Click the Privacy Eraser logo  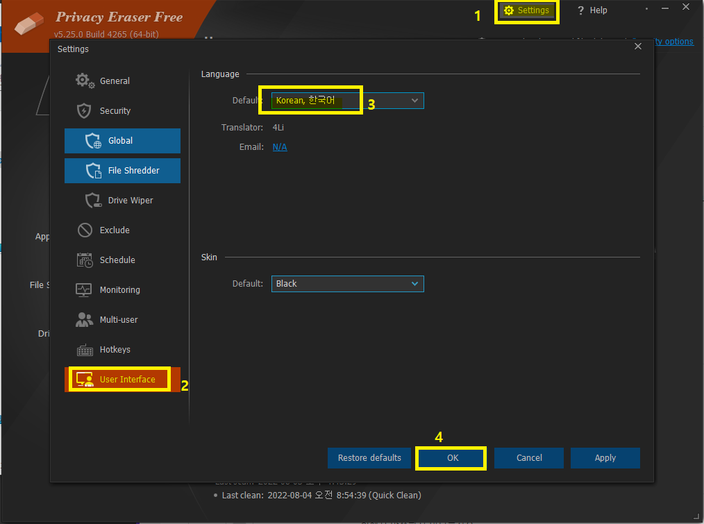(29, 24)
